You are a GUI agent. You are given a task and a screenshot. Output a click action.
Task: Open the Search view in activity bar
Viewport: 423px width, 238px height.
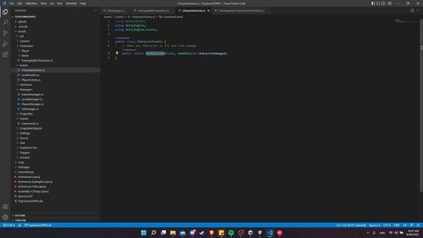(x=5, y=22)
